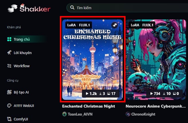Screen dimensions: 188x123
Task: Open Enchanted Christmas Night thumbnail
Action: pos(93,59)
